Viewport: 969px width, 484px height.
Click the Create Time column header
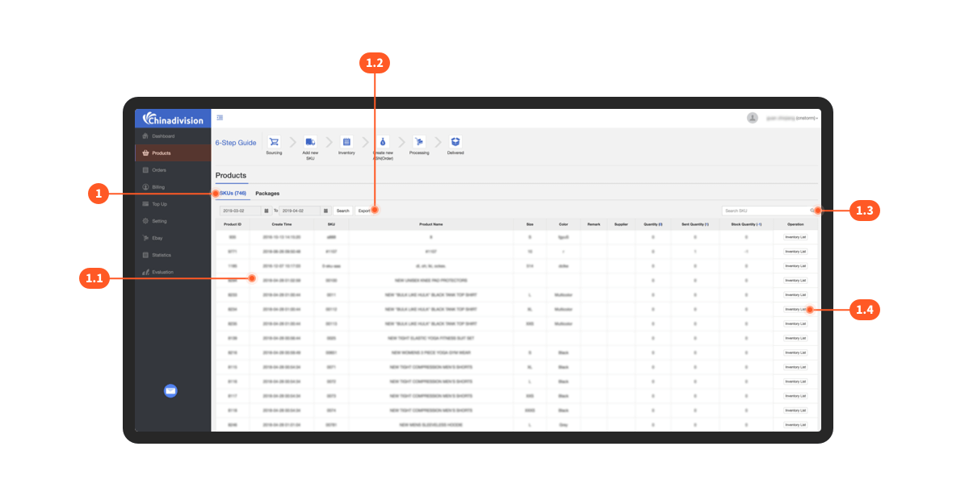click(282, 223)
